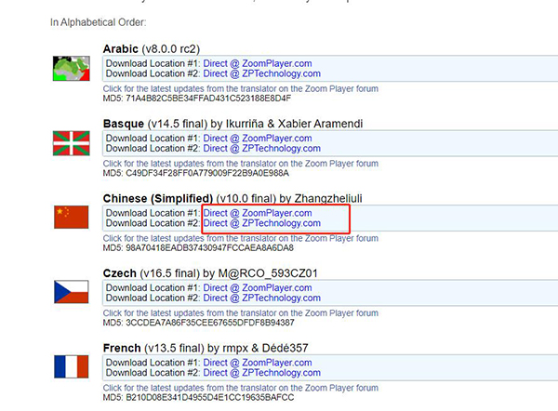Download Chinese Simplified from Direct @ ZPTechnology.com
The height and width of the screenshot is (411, 558).
[x=261, y=223]
